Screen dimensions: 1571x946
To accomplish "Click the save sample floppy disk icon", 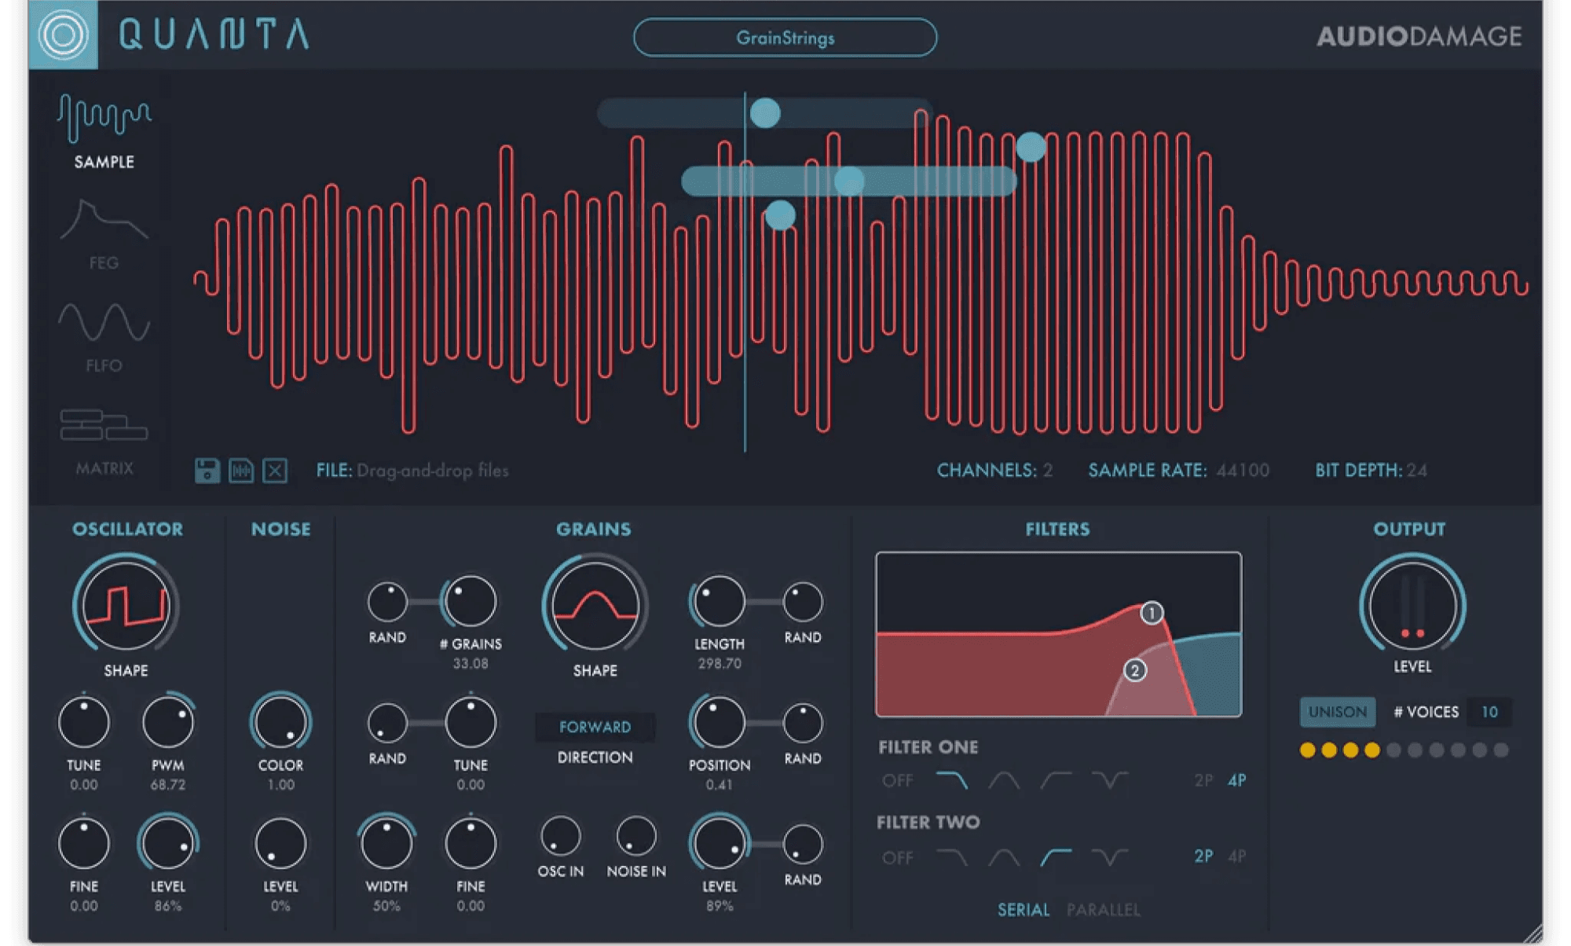I will [207, 471].
